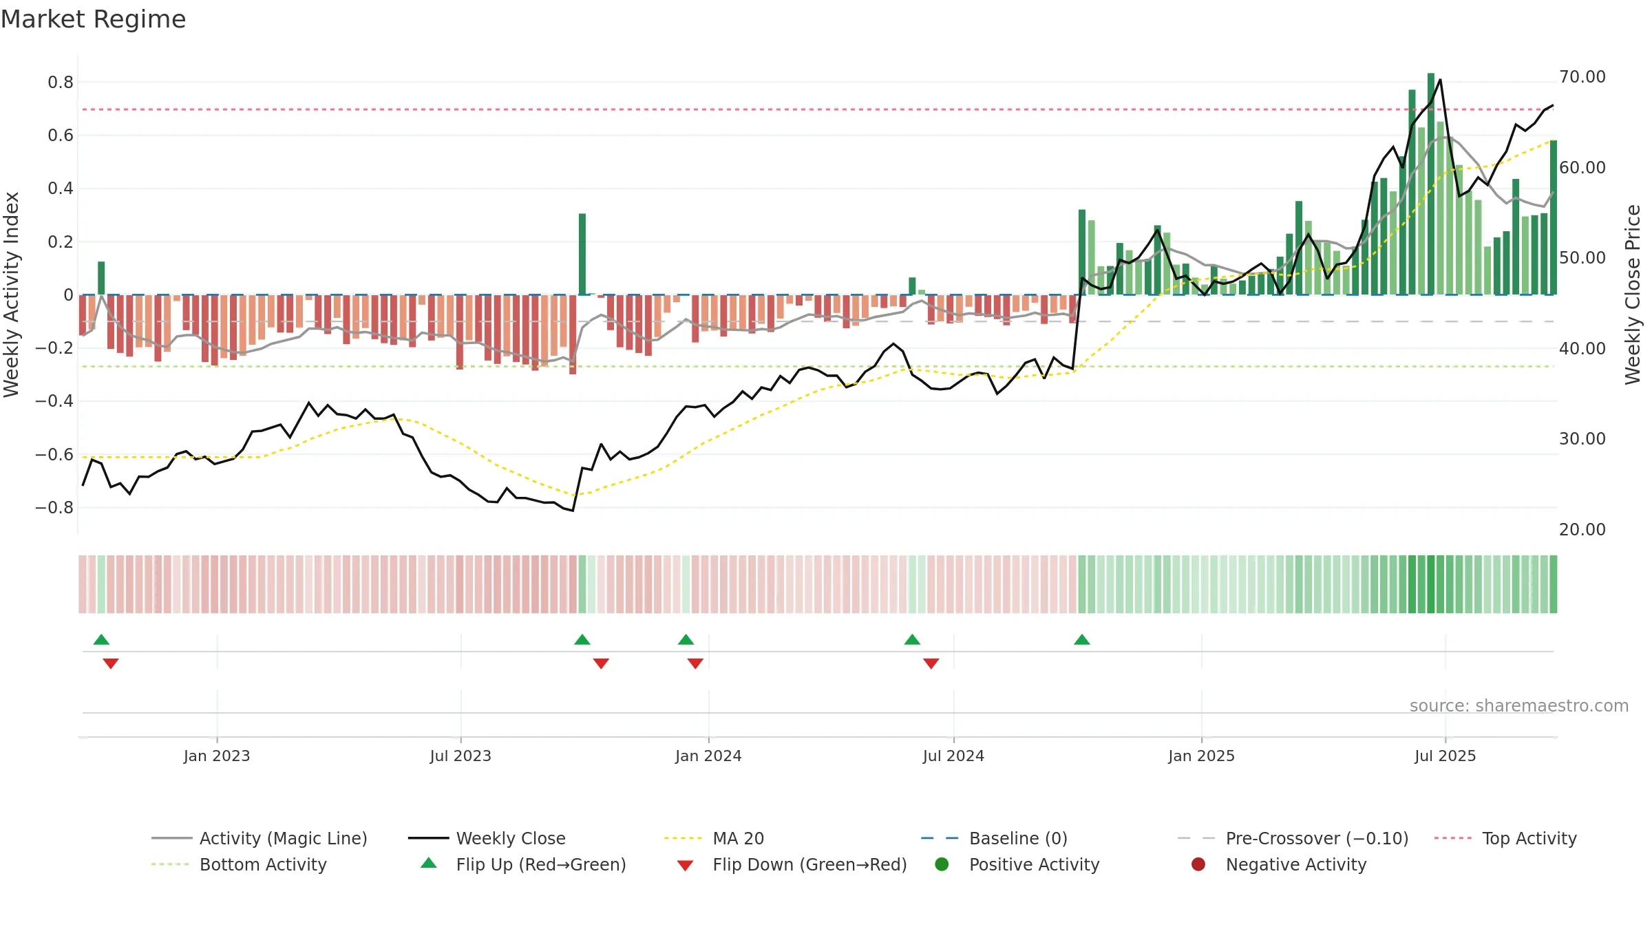Click green flip-up triangle just before Jan 2024
The width and height of the screenshot is (1652, 929).
[x=686, y=640]
